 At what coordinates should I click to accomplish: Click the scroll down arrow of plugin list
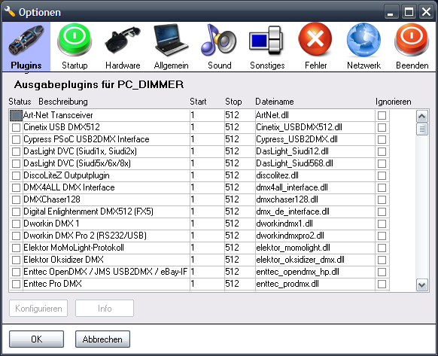[421, 285]
